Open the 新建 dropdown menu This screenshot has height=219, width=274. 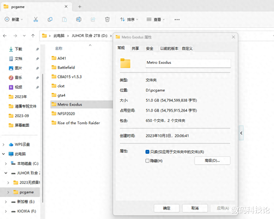[14, 19]
